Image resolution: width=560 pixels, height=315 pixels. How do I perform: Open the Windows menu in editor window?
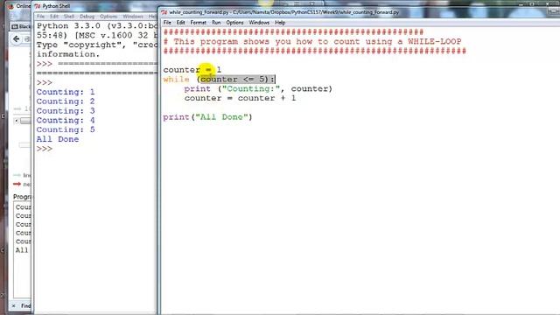pyautogui.click(x=259, y=23)
